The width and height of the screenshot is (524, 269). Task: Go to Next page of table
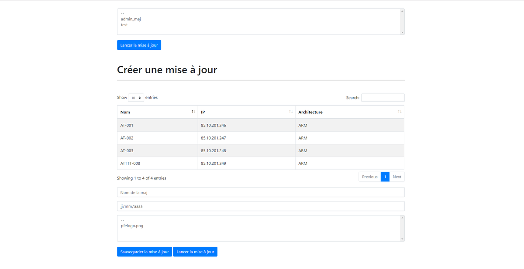[x=396, y=177]
